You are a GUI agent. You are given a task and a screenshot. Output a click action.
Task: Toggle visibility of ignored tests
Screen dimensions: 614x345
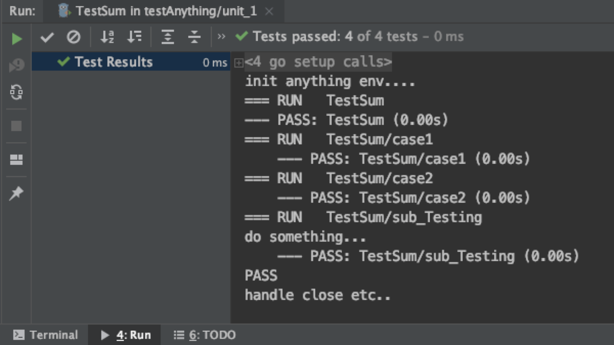(73, 37)
